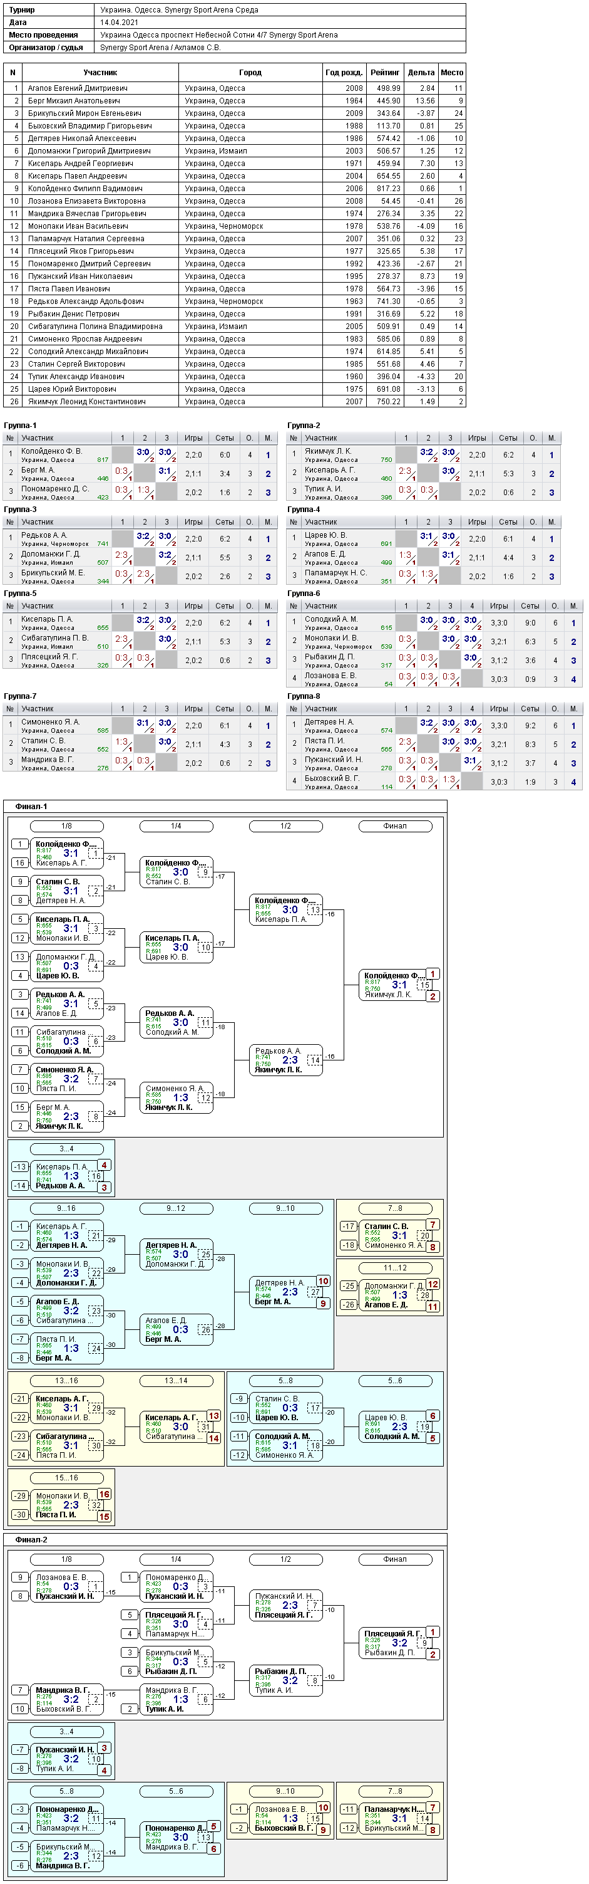Click the Дельта column header
Image resolution: width=589 pixels, height=1884 pixels.
click(x=421, y=73)
